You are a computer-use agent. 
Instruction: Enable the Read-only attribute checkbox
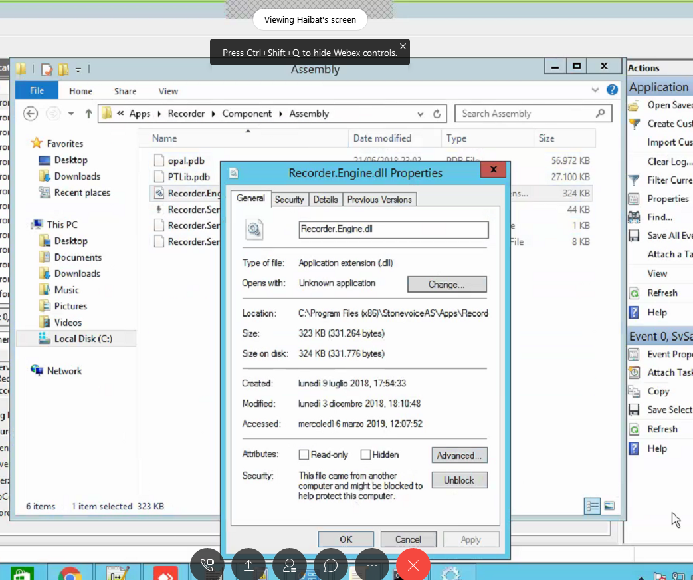[x=304, y=455]
